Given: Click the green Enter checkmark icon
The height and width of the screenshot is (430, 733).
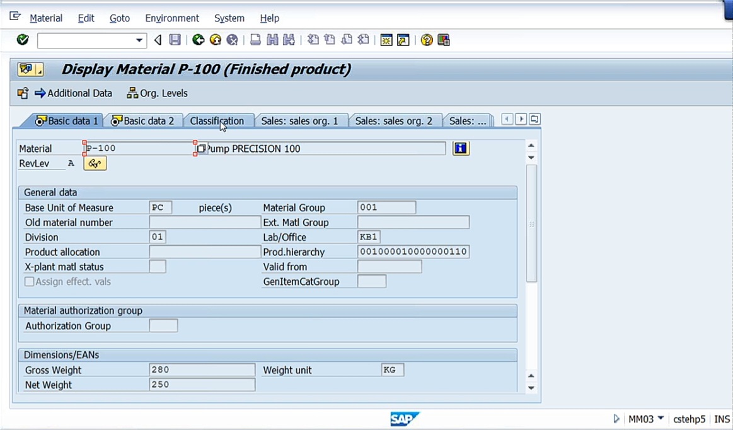Looking at the screenshot, I should coord(23,40).
